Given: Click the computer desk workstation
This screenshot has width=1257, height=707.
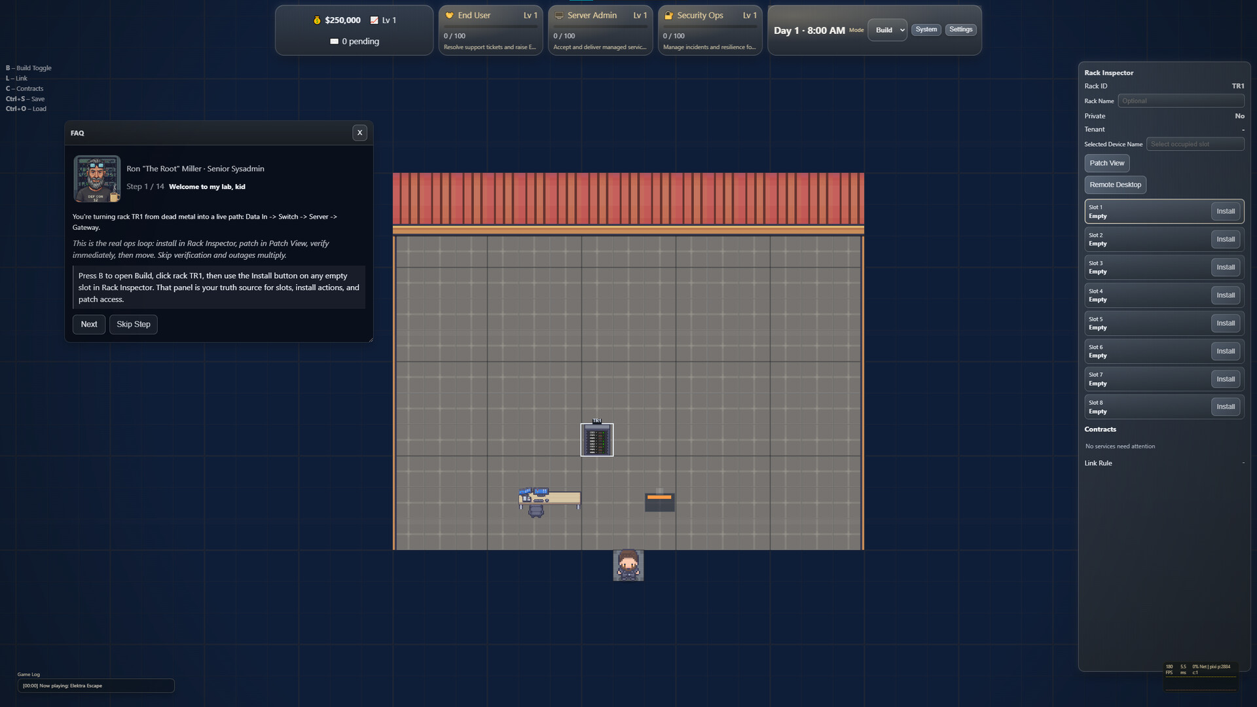Looking at the screenshot, I should coord(549,500).
